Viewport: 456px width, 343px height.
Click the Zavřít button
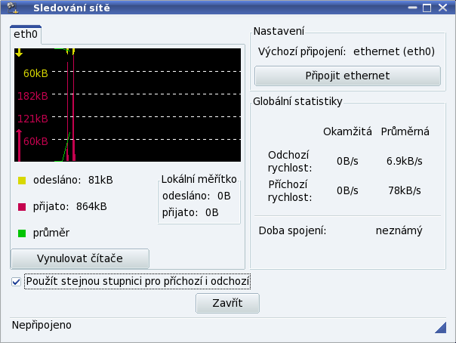pos(227,303)
